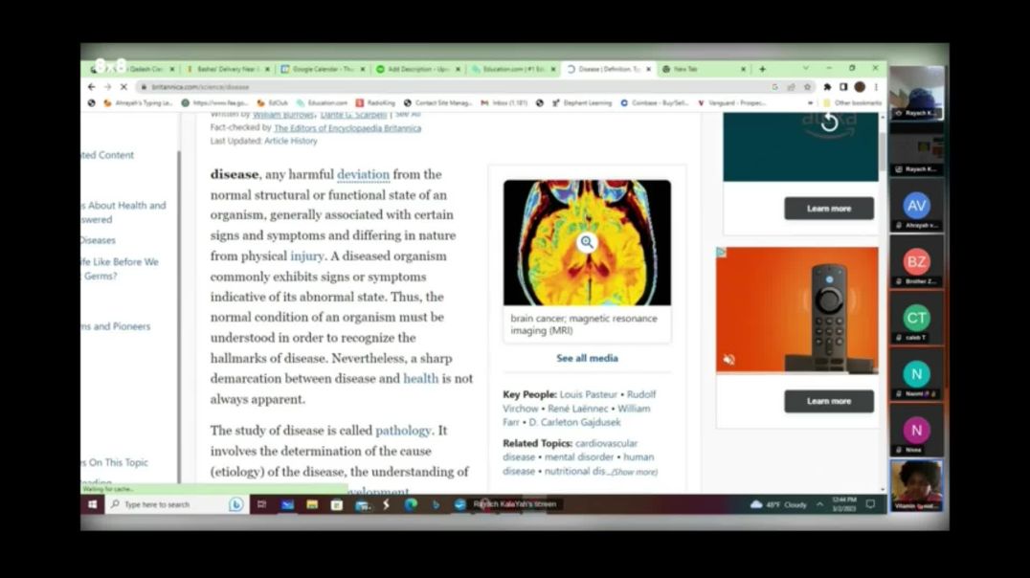The image size is (1030, 578).
Task: Open the mental disorder related topic
Action: pos(579,457)
